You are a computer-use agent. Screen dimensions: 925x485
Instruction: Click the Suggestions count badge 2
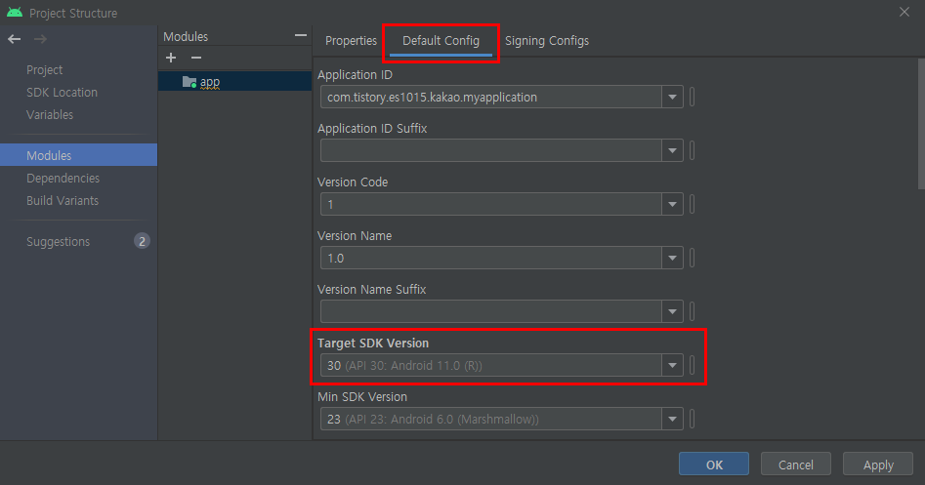[142, 241]
